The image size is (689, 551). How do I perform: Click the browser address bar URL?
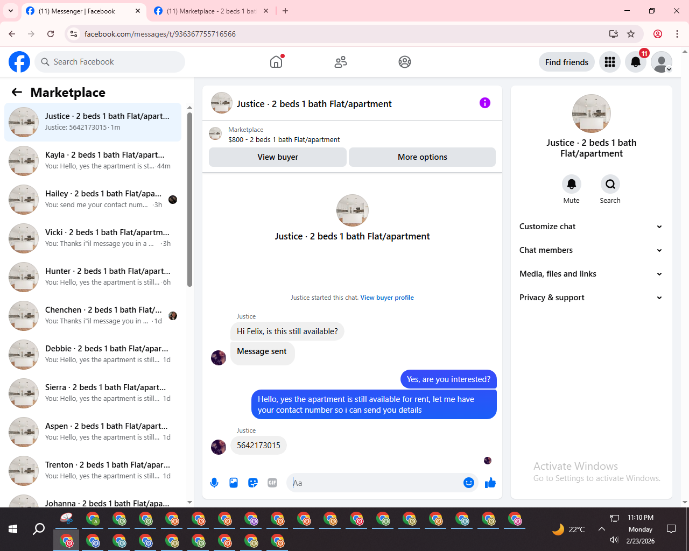[x=160, y=34]
